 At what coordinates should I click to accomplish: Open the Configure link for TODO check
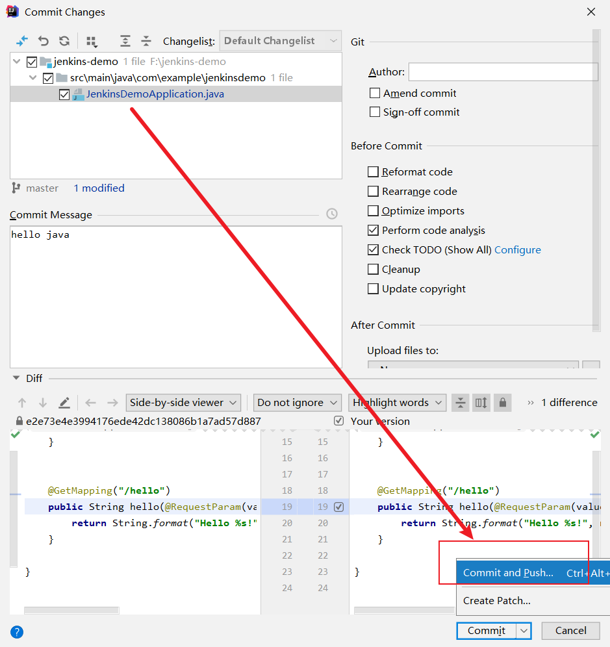[518, 250]
